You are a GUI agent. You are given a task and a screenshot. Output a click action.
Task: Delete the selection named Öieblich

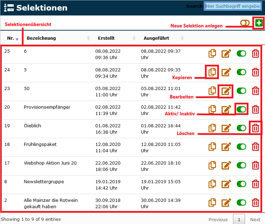(256, 128)
